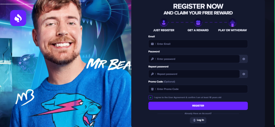275x127 pixels.
Task: Click the Play or Withdraw arrow icon
Action: (232, 22)
